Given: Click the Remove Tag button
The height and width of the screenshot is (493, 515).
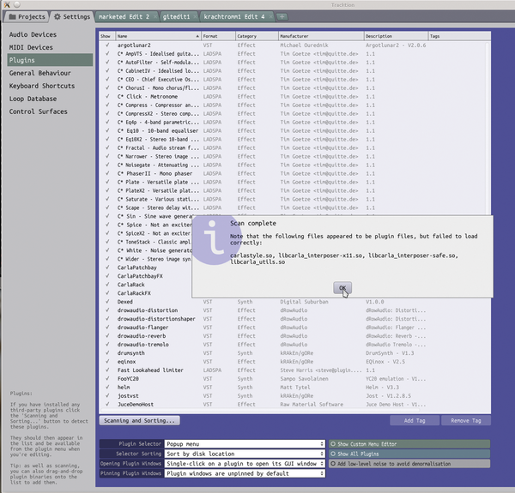Looking at the screenshot, I should click(x=466, y=420).
